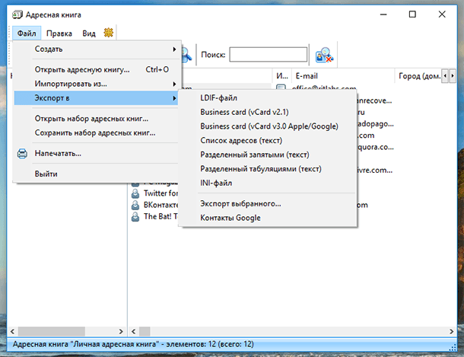The width and height of the screenshot is (464, 357).
Task: Click contact list scrollbar left arrow
Action: [x=133, y=331]
